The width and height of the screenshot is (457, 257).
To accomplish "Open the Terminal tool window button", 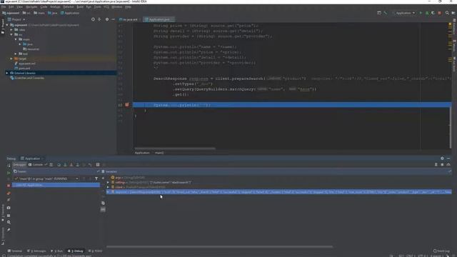I will point(15,251).
